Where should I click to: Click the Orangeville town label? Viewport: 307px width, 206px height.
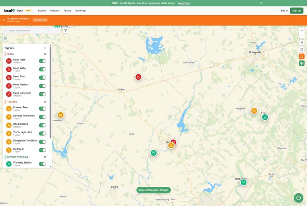click(255, 52)
